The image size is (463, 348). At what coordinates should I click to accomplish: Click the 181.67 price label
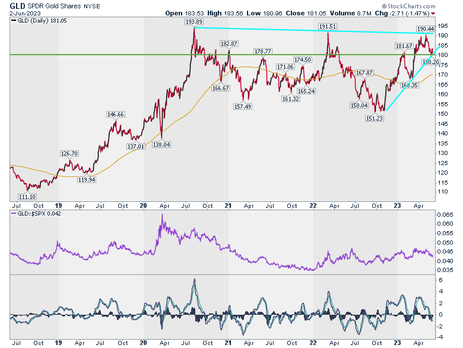404,46
